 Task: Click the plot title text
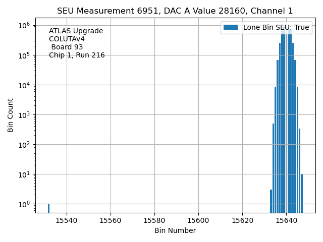pos(175,11)
